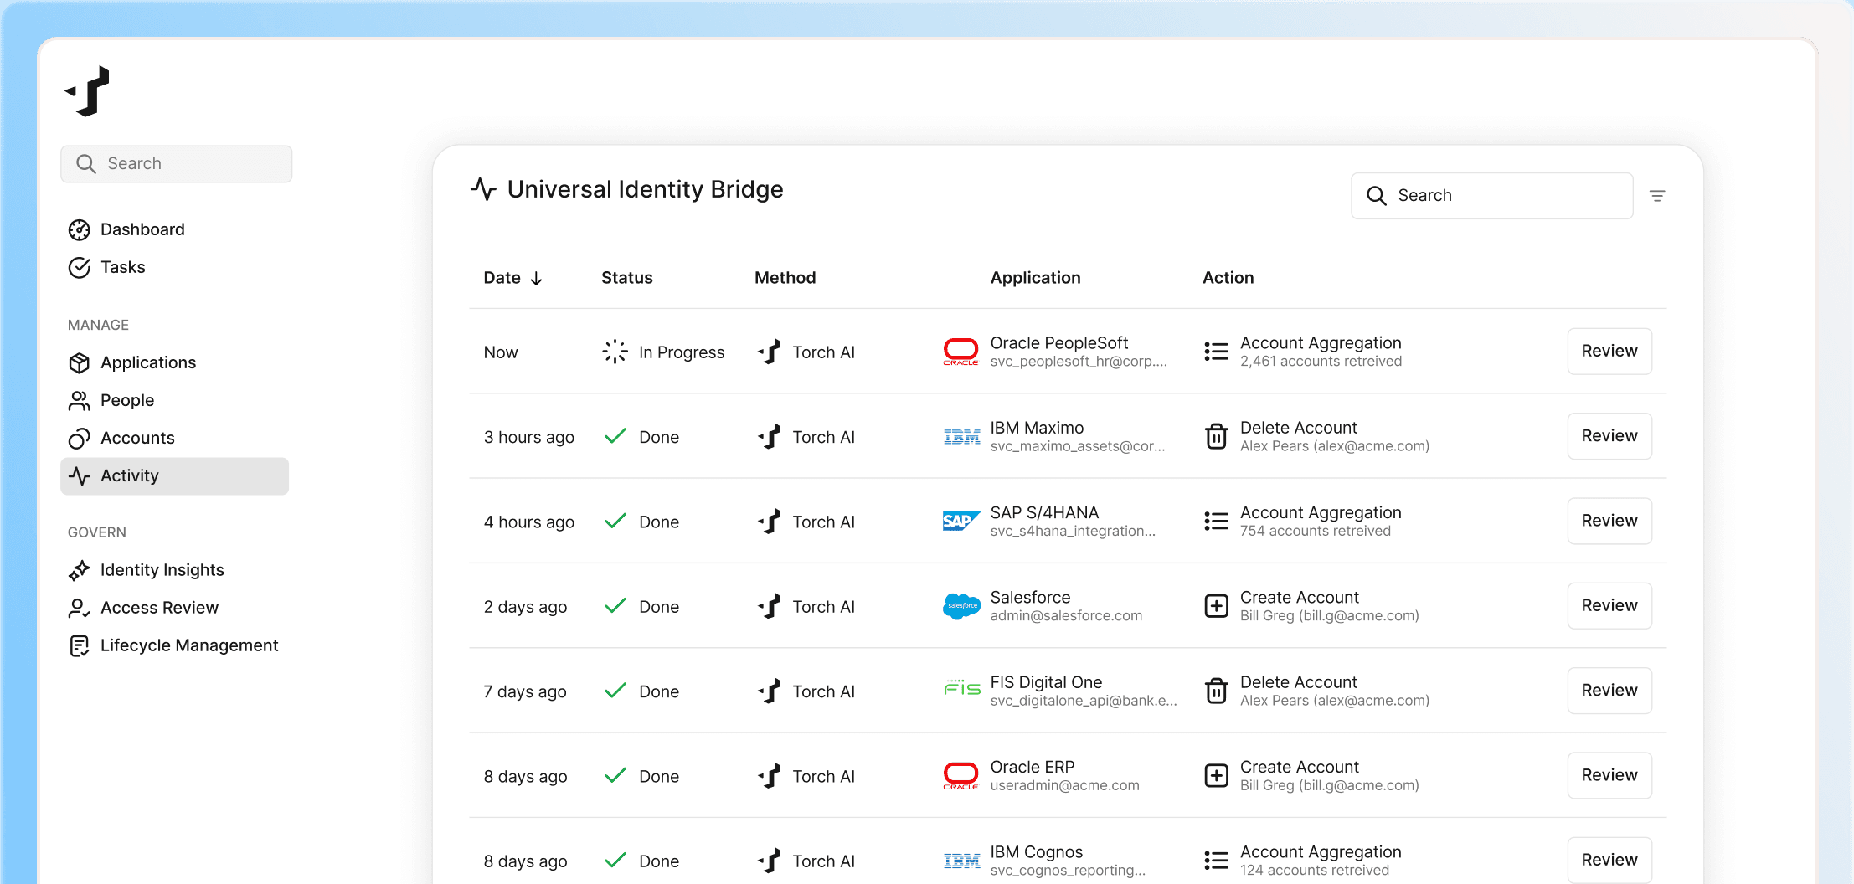
Task: Click the sidebar Search field
Action: tap(176, 163)
